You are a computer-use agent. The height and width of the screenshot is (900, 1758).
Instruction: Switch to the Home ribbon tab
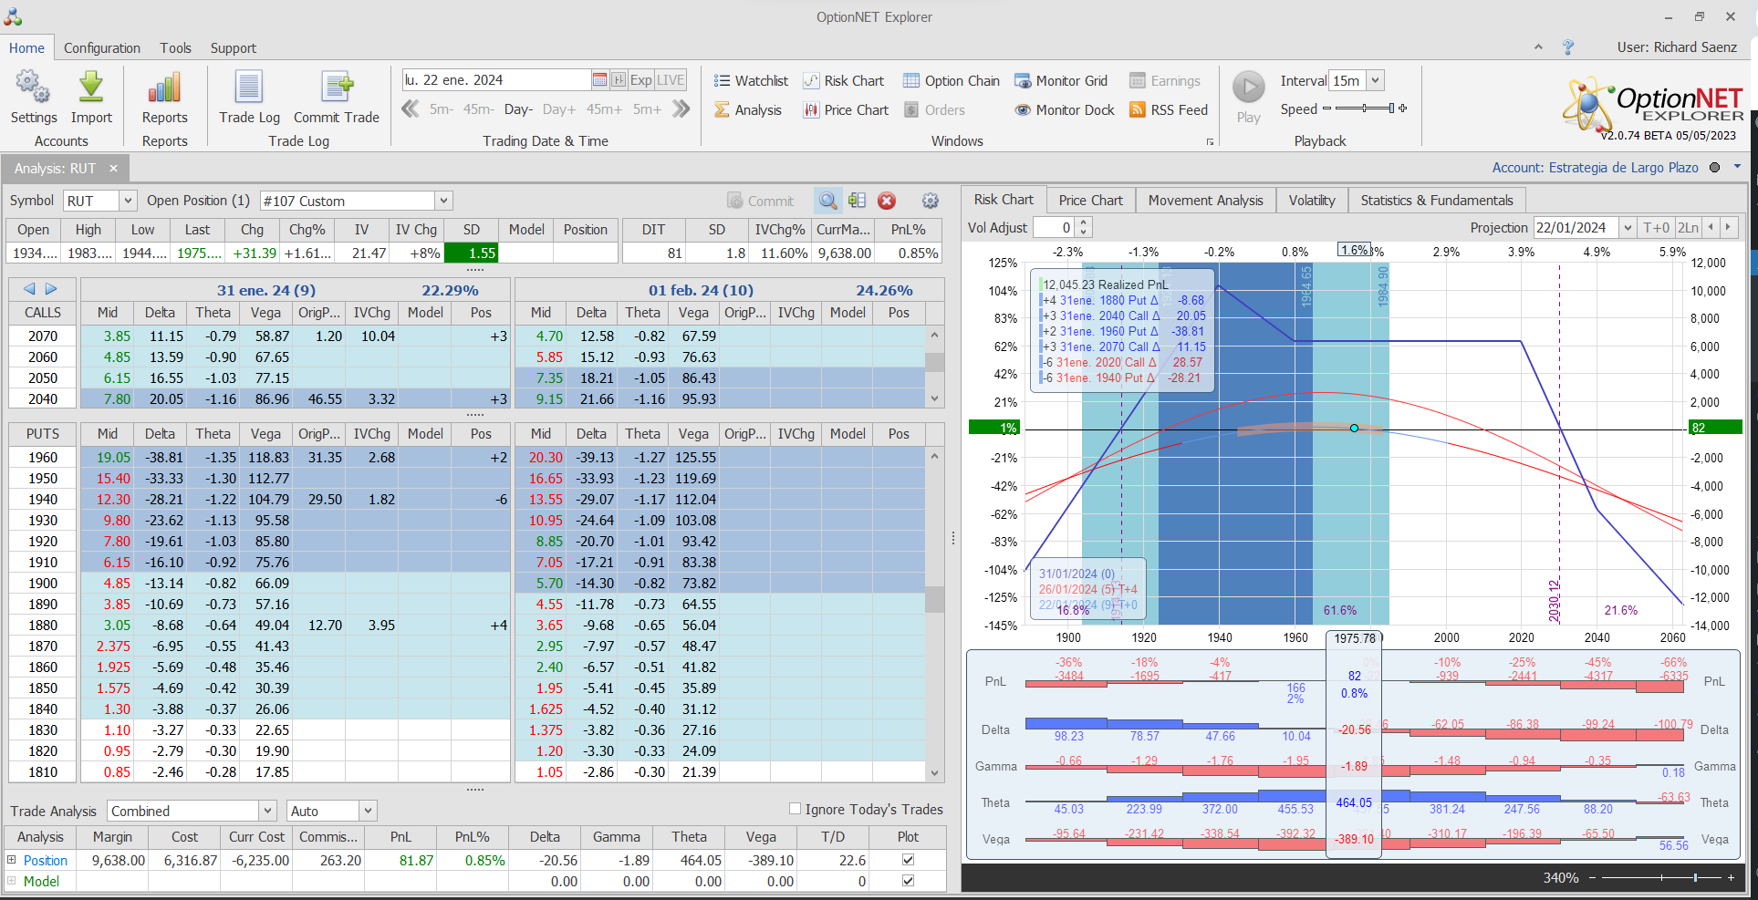26,48
